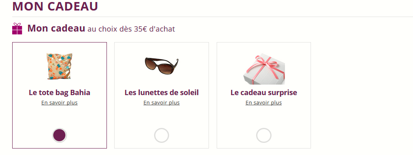
Task: Click the Le tote bag Bahia title
Action: 59,93
